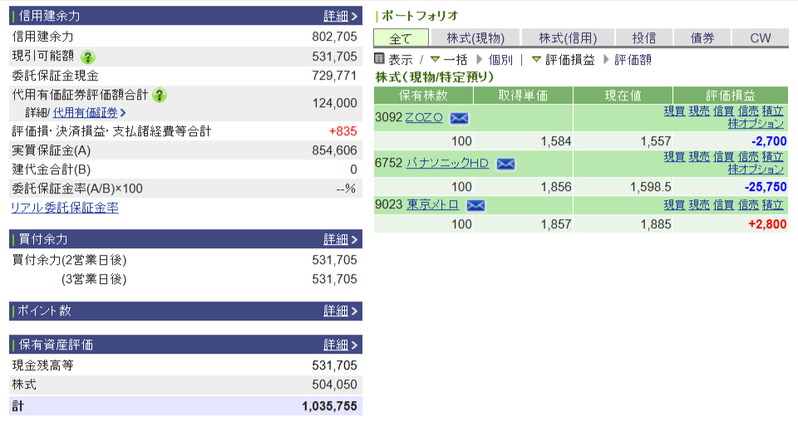Viewport: 798px width, 421px height.
Task: Click 信用建余力 value 802,705
Action: (x=334, y=37)
